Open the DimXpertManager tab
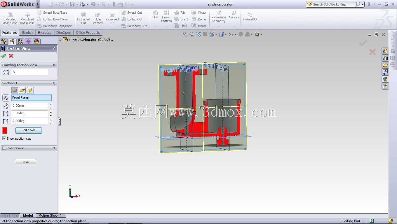Image resolution: width=397 pixels, height=224 pixels. (28, 41)
